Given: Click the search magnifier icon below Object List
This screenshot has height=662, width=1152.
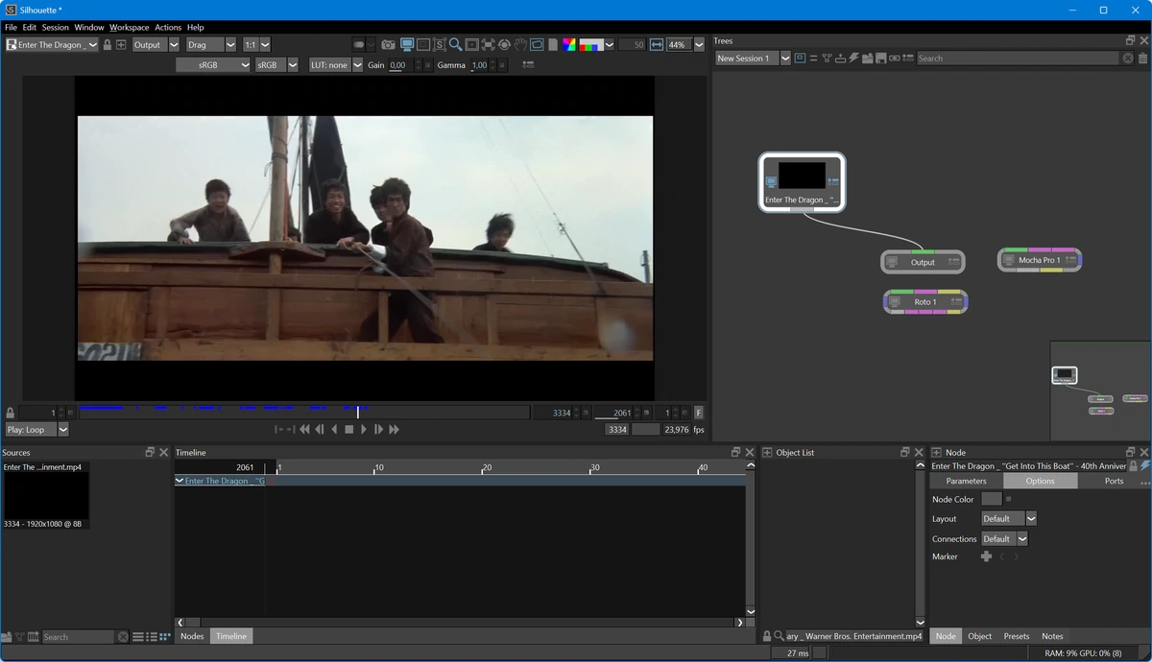Looking at the screenshot, I should pyautogui.click(x=779, y=636).
